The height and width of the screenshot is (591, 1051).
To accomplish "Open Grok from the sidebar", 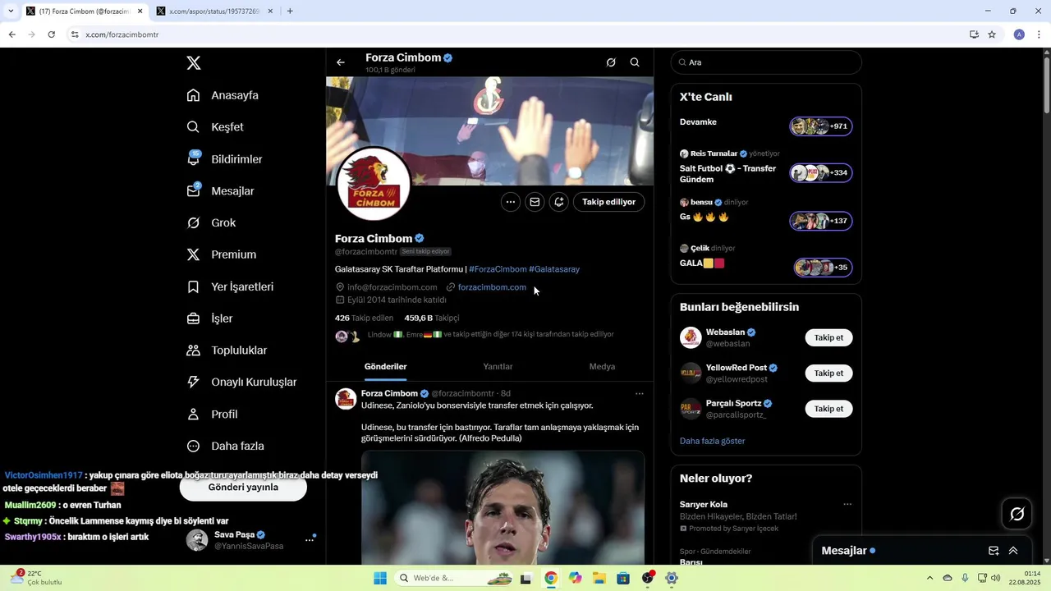I will point(211,223).
